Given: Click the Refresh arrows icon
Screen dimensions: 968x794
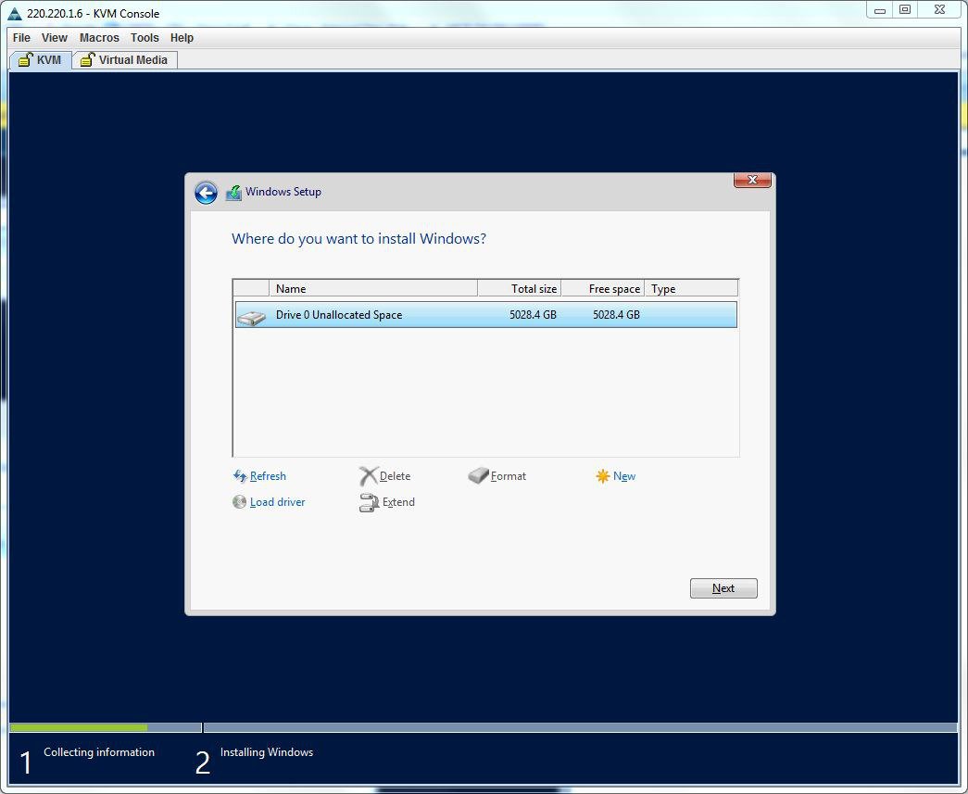Looking at the screenshot, I should click(x=240, y=476).
